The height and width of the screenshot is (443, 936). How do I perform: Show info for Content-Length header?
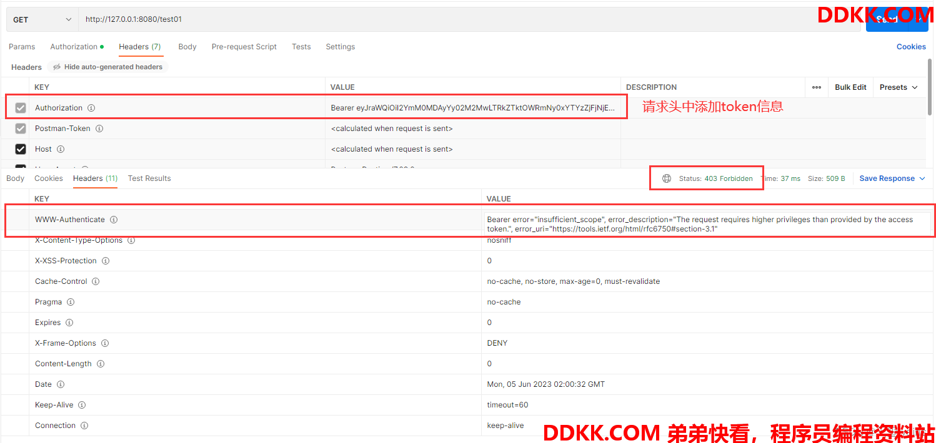click(x=101, y=364)
